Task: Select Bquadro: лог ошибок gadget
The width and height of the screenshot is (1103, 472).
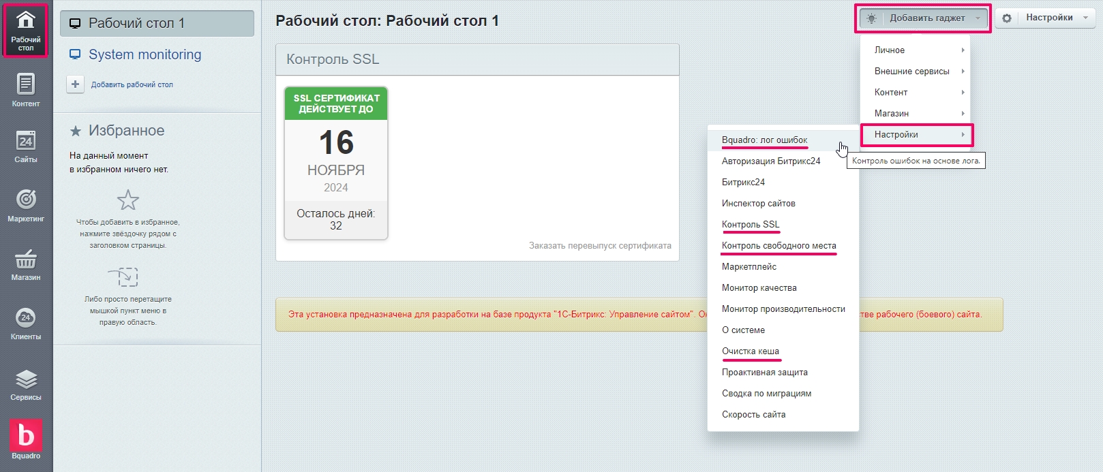Action: click(764, 140)
